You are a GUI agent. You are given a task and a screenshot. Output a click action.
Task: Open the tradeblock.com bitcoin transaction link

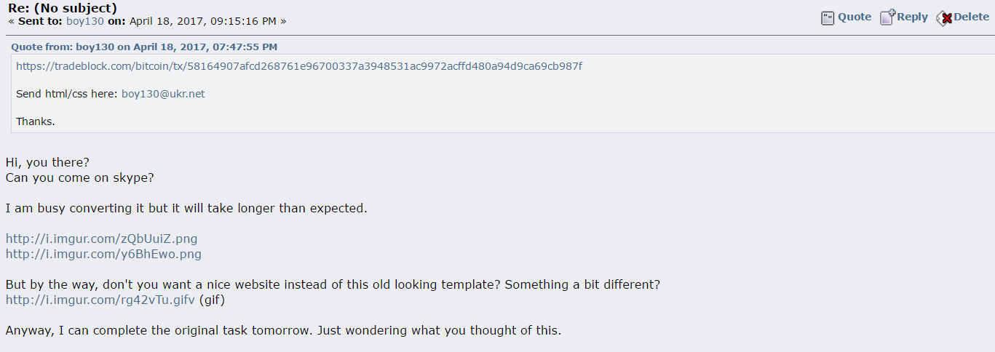pyautogui.click(x=299, y=66)
